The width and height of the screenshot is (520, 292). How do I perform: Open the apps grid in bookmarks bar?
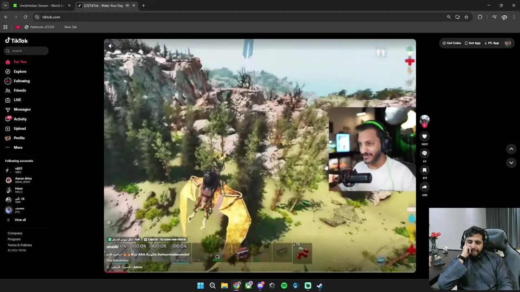click(x=5, y=27)
